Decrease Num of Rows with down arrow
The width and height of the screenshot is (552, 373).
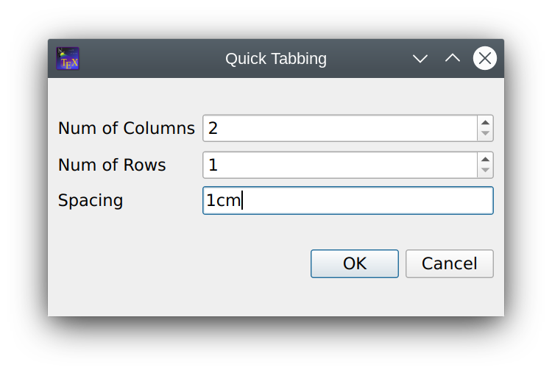(x=485, y=171)
